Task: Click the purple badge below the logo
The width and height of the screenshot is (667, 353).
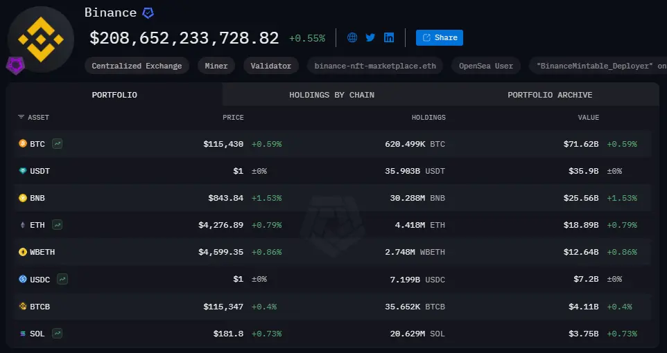Action: pyautogui.click(x=15, y=66)
